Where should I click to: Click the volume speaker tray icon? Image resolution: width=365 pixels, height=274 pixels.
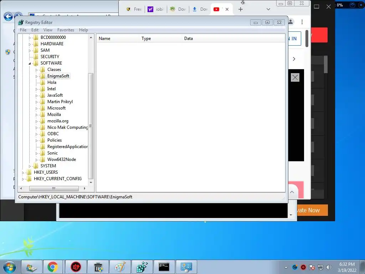point(329,267)
